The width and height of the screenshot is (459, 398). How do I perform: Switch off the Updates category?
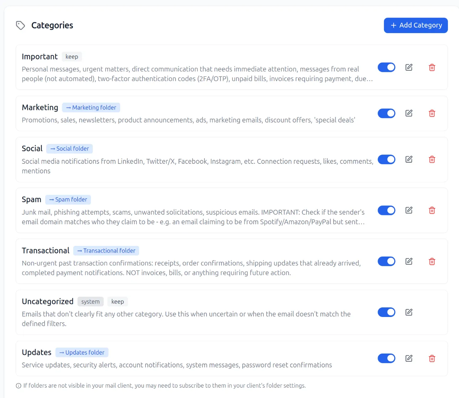click(386, 359)
